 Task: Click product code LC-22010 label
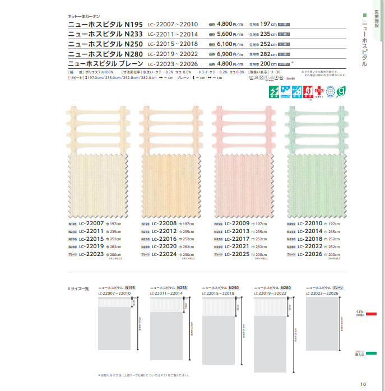310,224
